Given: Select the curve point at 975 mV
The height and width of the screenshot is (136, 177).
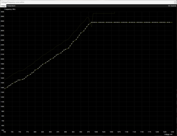Looking at the screenshot, I should 88,24.
